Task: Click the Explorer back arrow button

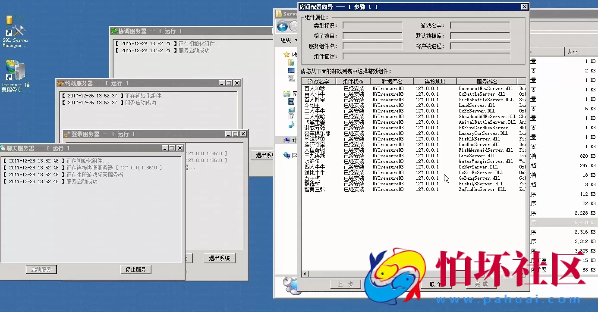Action: pos(283,27)
